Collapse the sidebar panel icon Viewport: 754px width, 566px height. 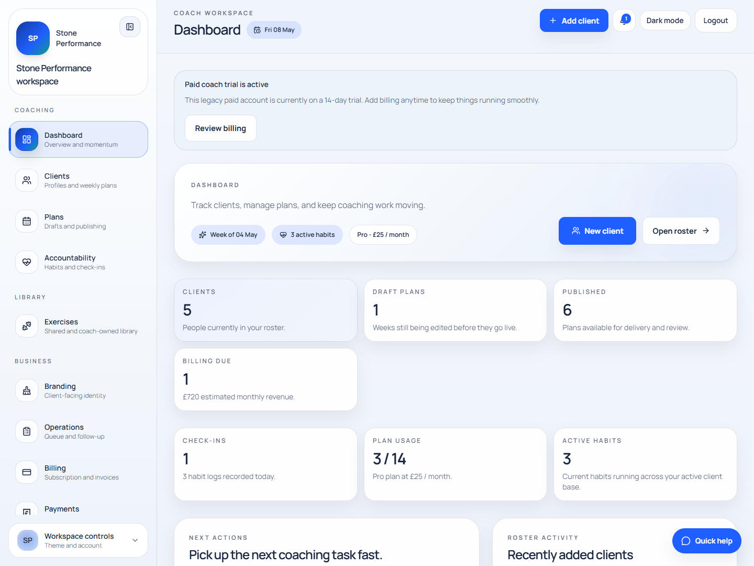click(130, 27)
